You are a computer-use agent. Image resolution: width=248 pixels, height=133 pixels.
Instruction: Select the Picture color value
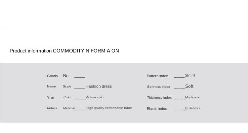click(95, 97)
